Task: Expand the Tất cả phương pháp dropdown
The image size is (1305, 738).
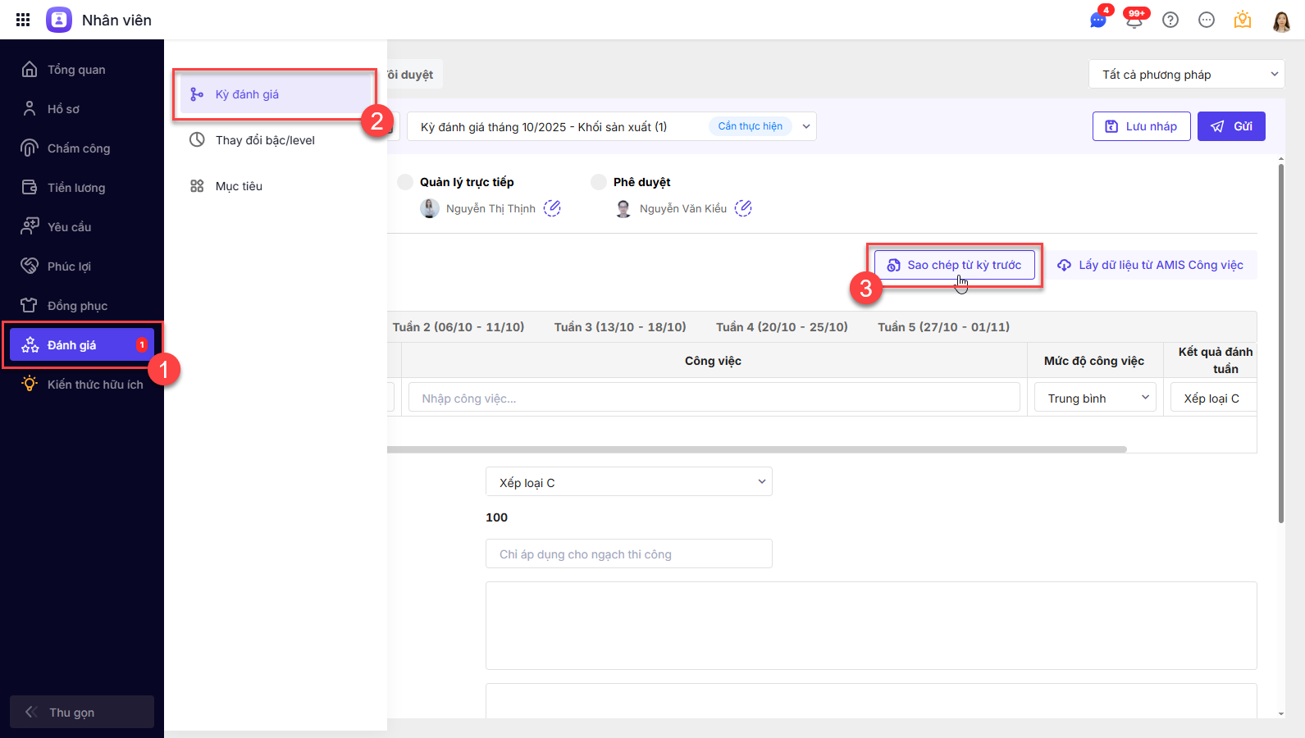Action: tap(1186, 75)
